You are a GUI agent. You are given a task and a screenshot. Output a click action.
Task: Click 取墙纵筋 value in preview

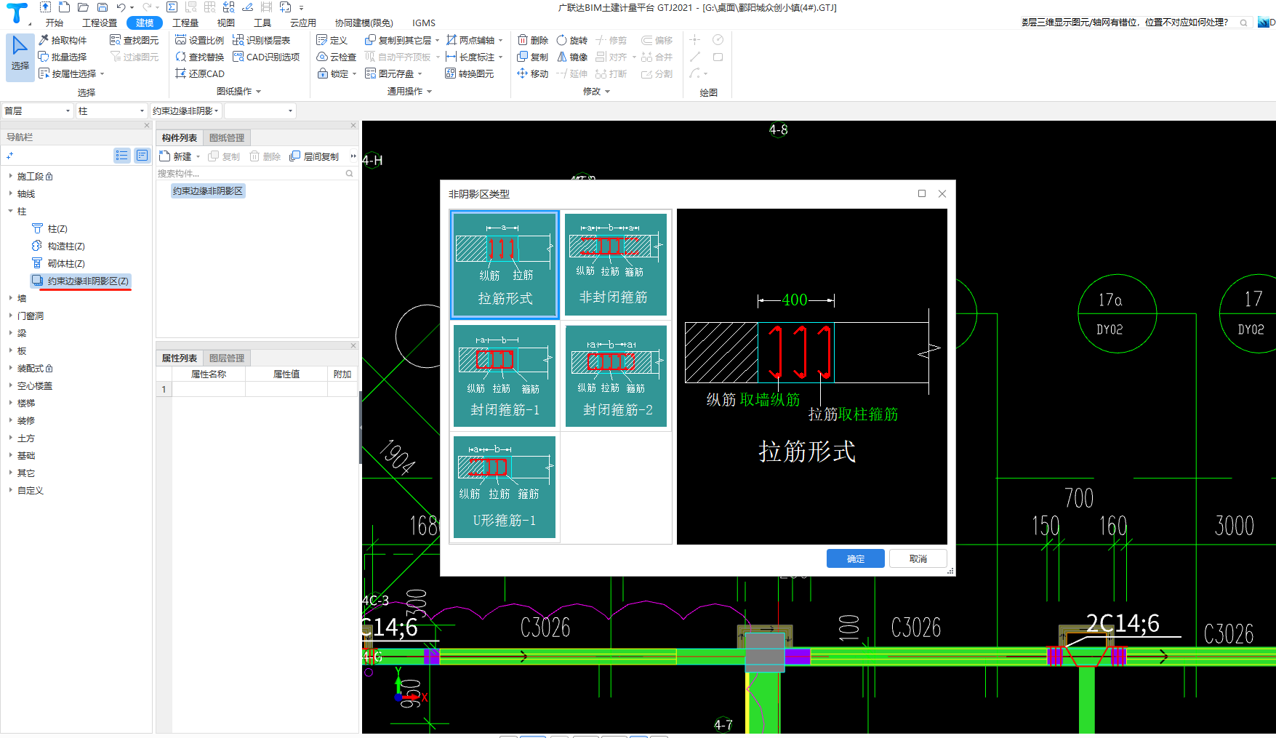[x=770, y=399]
